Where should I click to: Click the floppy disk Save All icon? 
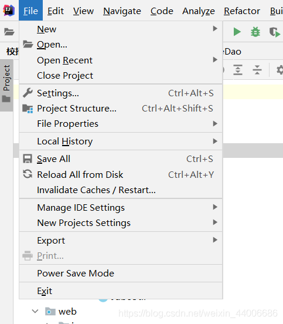click(28, 159)
